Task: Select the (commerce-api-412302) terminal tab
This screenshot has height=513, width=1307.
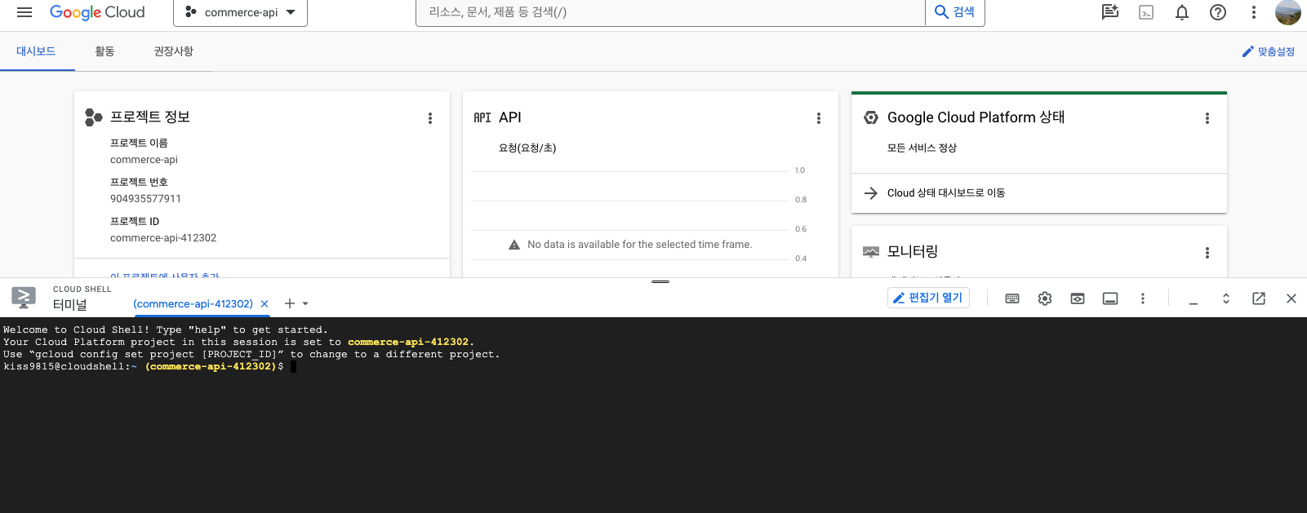Action: click(x=193, y=304)
